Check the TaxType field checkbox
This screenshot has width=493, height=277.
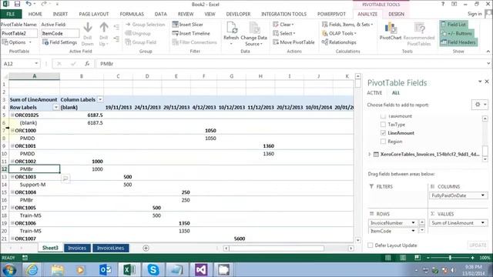coord(383,125)
